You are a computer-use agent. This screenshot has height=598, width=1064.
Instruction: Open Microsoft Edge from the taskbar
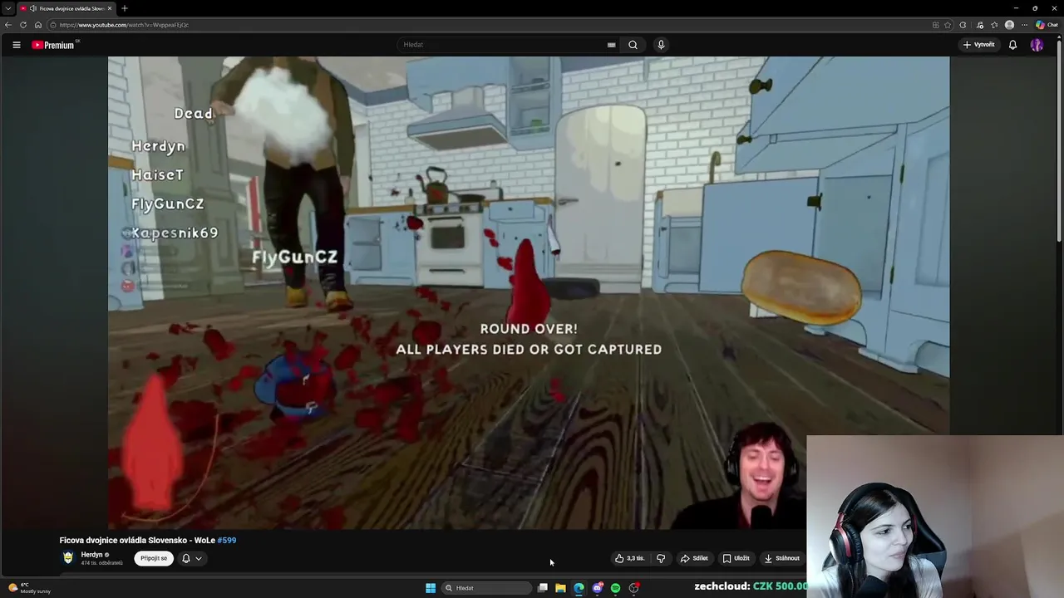click(579, 588)
